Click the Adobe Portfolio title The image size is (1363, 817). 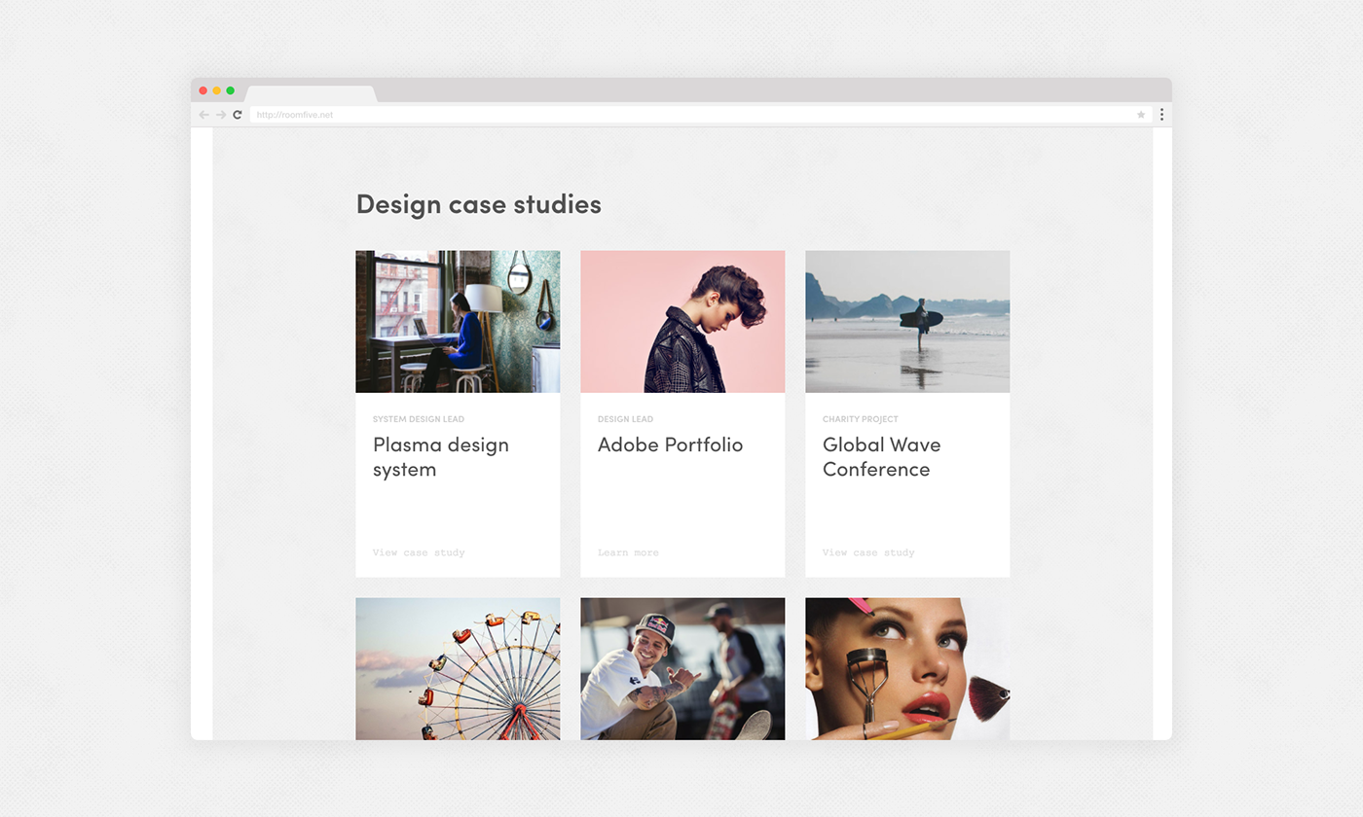pyautogui.click(x=670, y=444)
